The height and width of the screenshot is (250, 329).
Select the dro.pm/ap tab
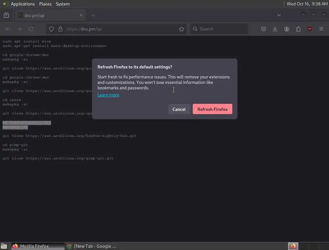[50, 15]
